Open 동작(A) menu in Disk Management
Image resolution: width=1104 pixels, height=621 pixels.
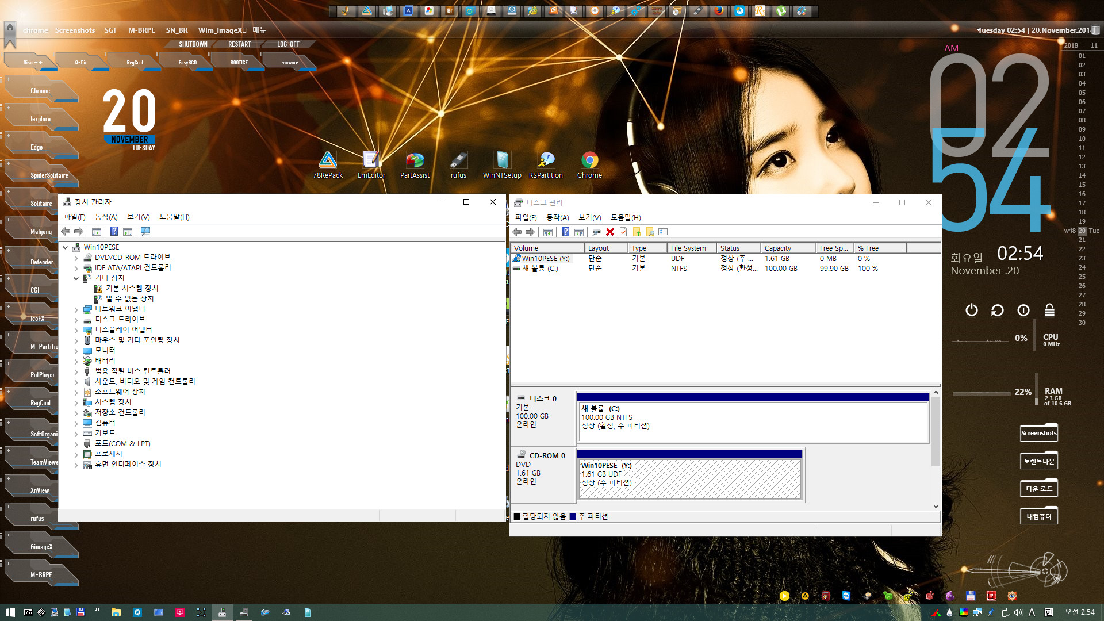coord(557,217)
